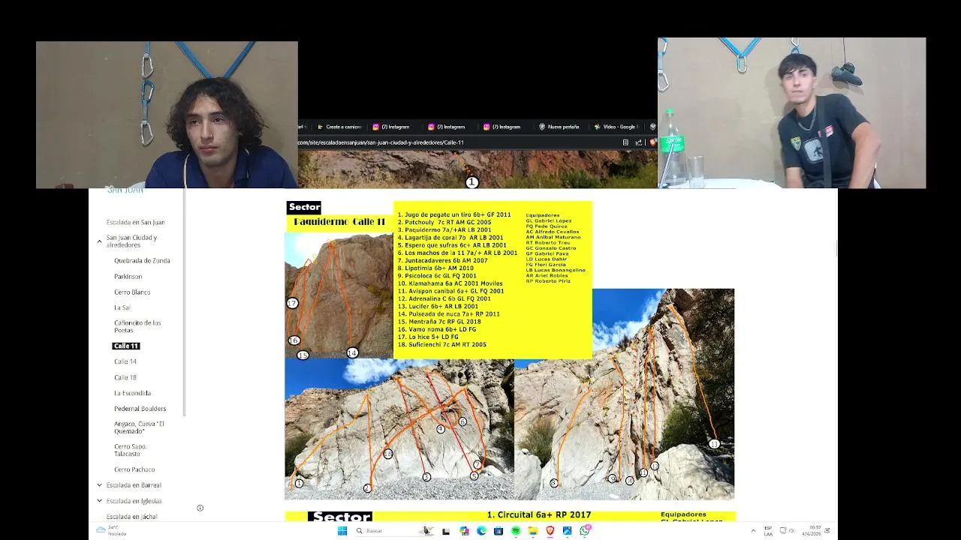
Task: Open the Brave Shields icon
Action: point(652,142)
